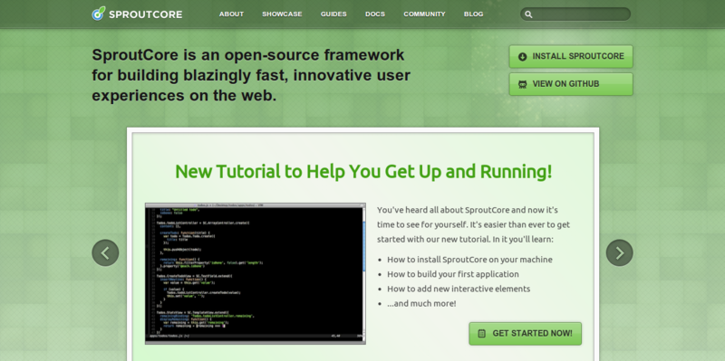The width and height of the screenshot is (725, 361).
Task: Click the "You've heard all about SproutCore" paragraph
Action: point(473,224)
